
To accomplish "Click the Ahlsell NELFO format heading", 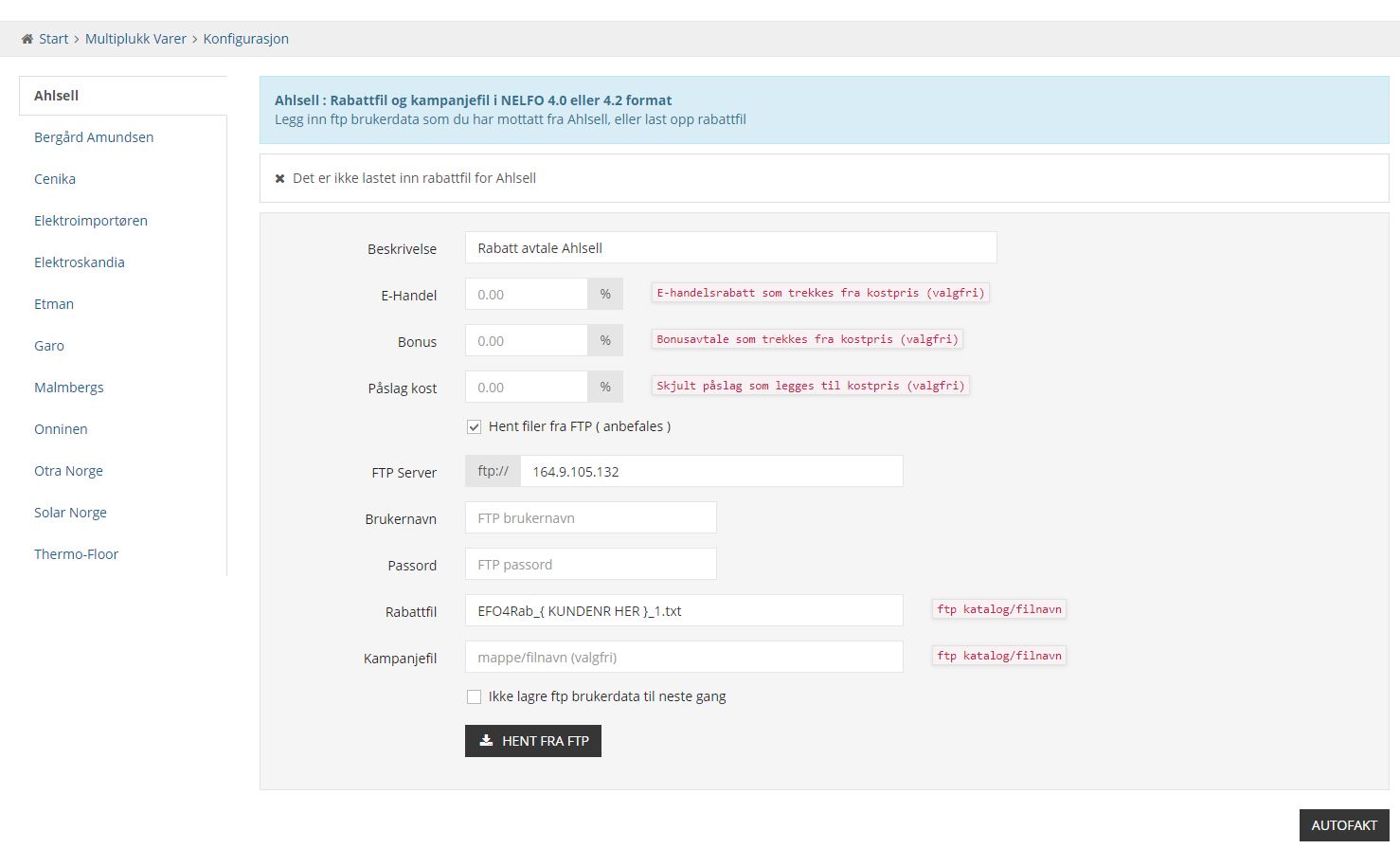I will 473,100.
